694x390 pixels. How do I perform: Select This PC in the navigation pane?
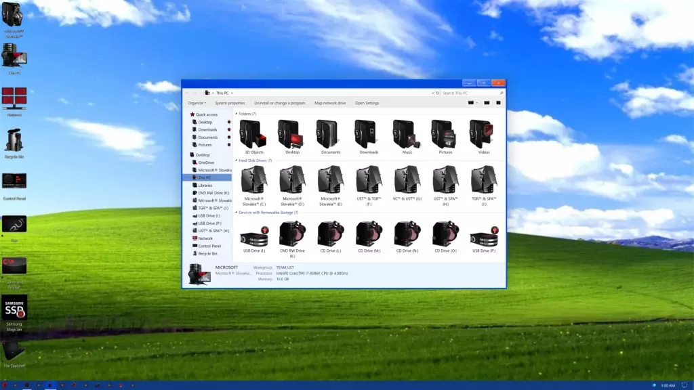pyautogui.click(x=207, y=177)
